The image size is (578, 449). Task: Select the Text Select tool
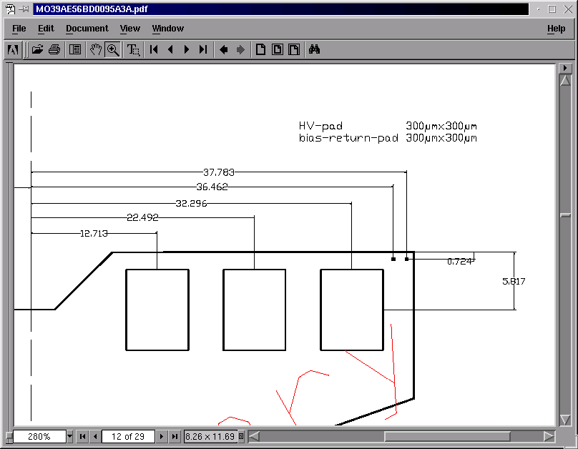pyautogui.click(x=133, y=49)
